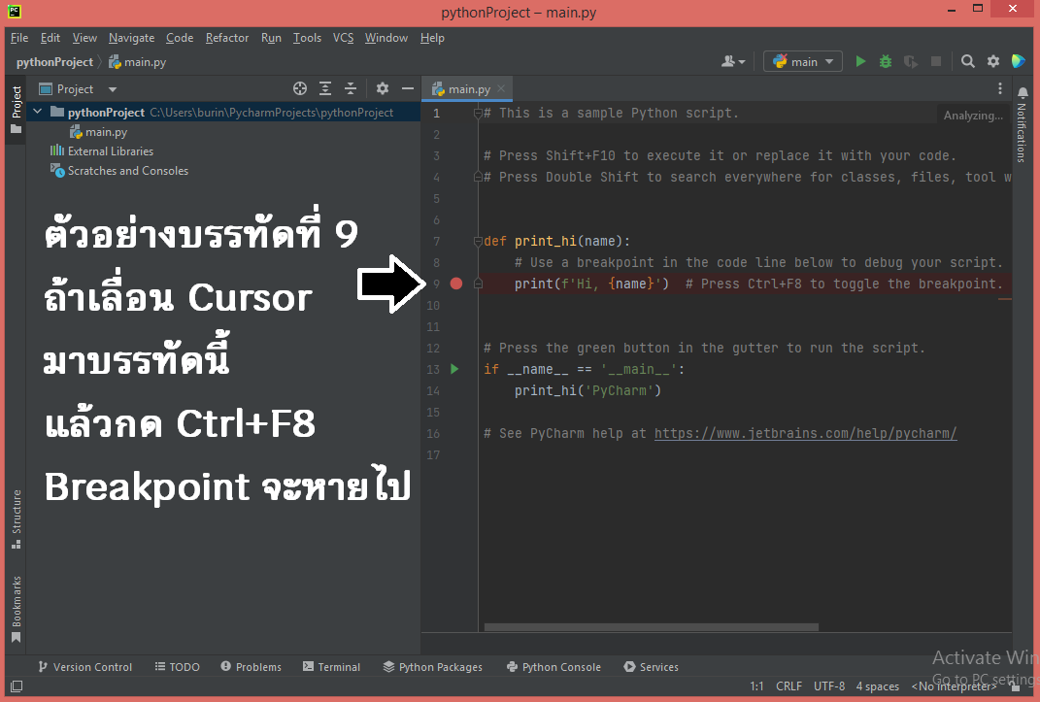Open editor tab options three-dot menu
The height and width of the screenshot is (702, 1040).
point(1000,88)
